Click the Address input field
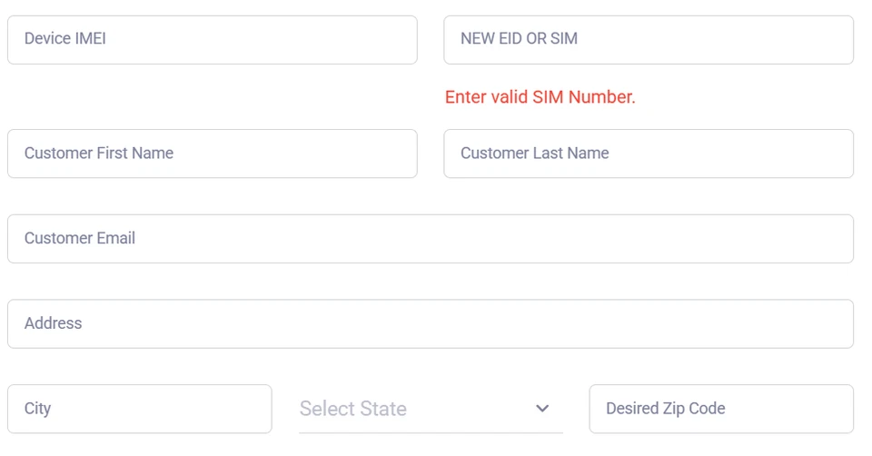 pos(430,323)
